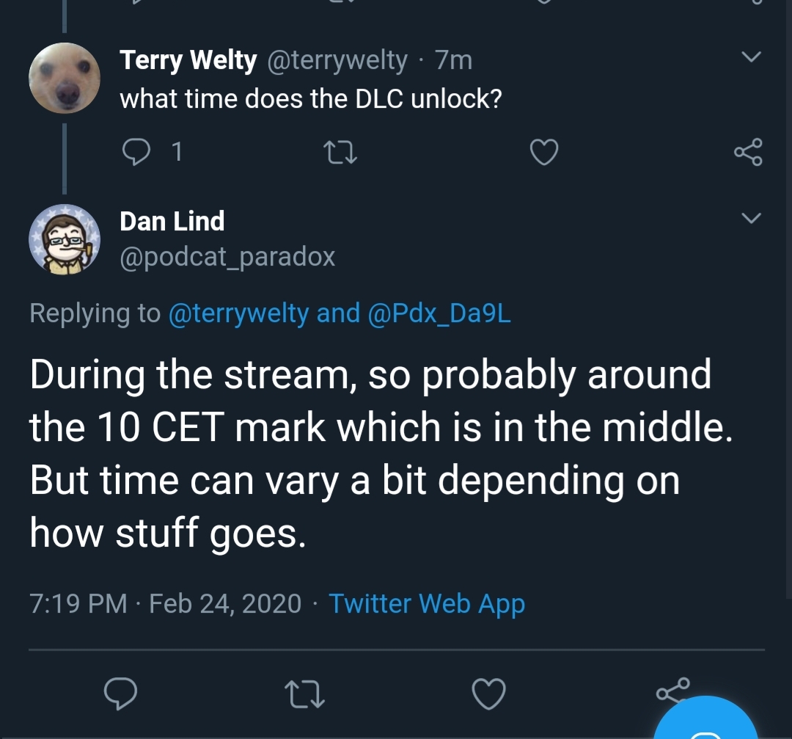Expand options chevron on Terry Welty's tweet
Screen dimensions: 792x739
coord(752,57)
